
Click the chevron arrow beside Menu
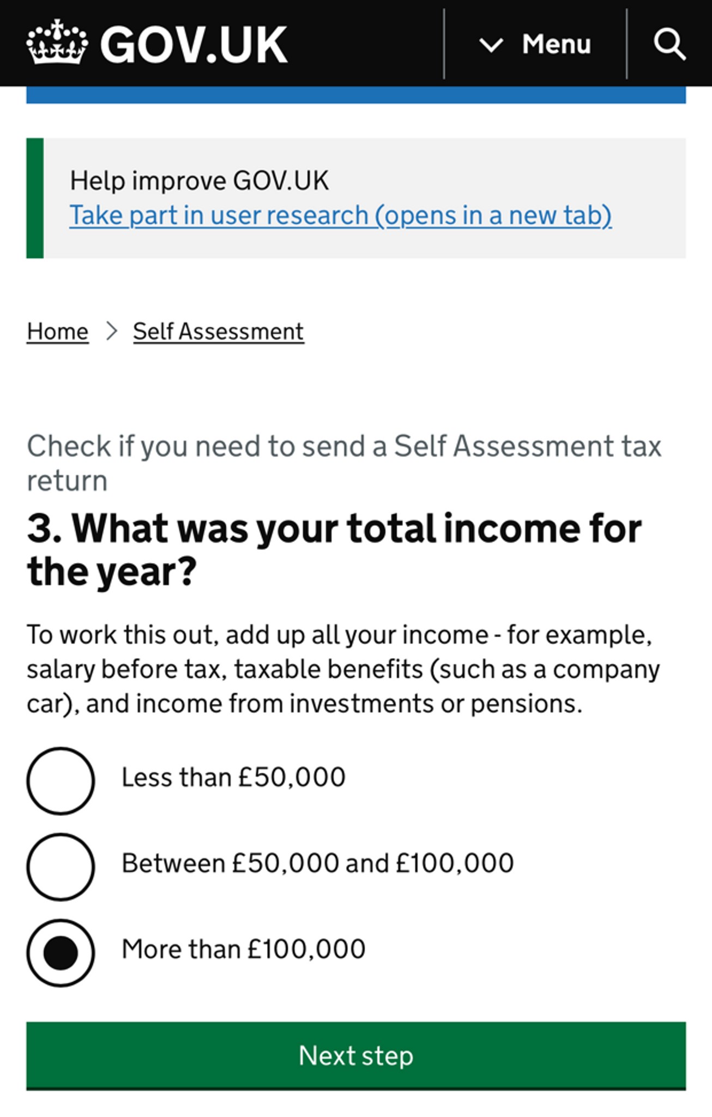(491, 44)
